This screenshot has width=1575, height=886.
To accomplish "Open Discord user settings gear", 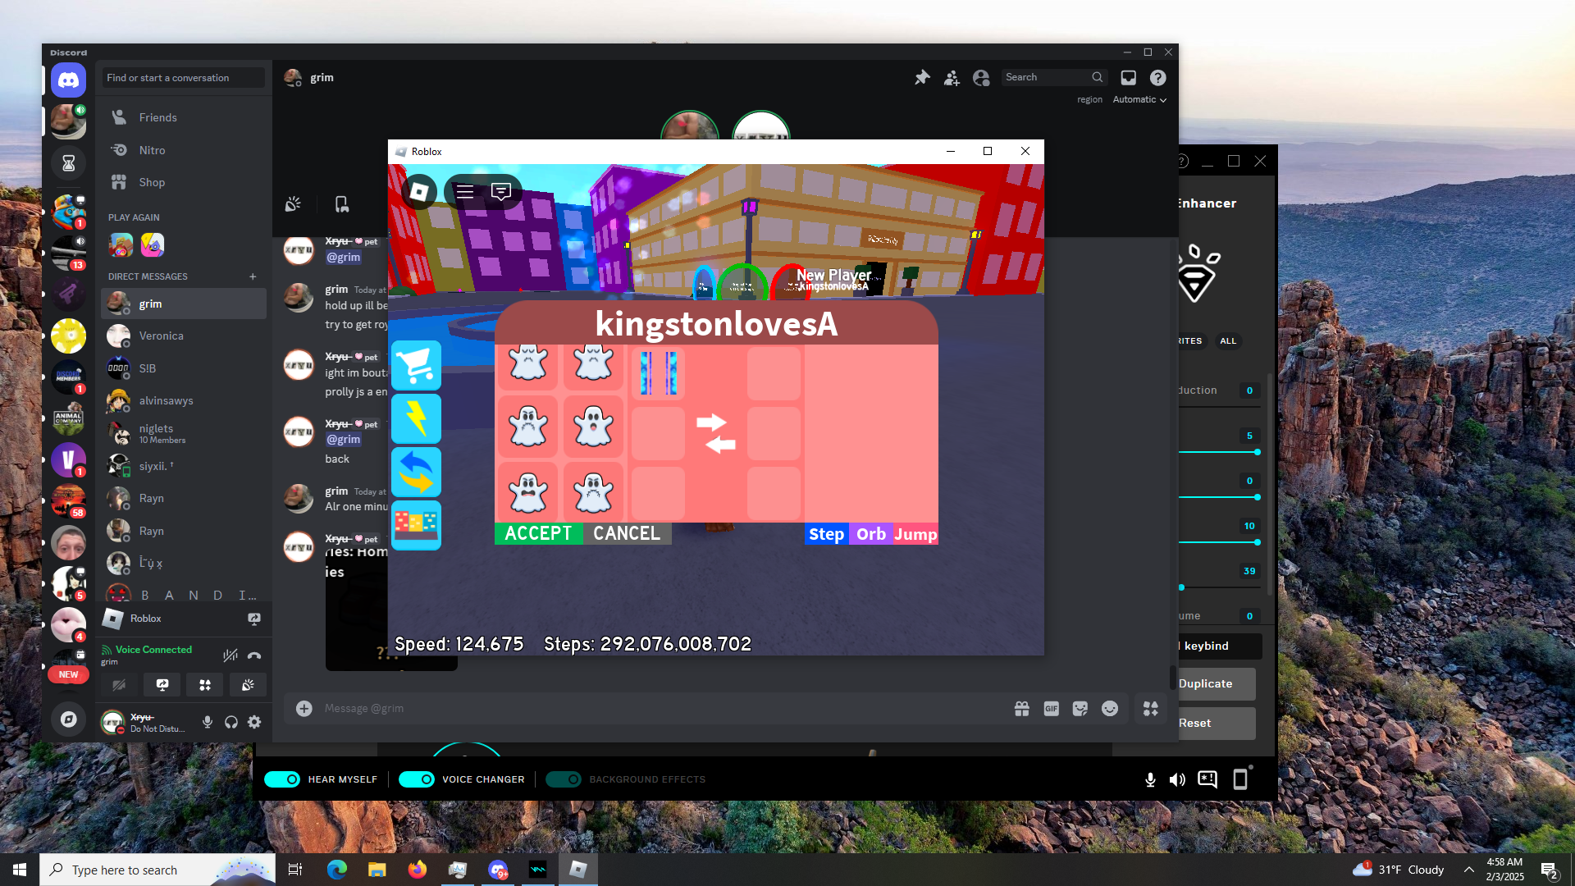I will (x=254, y=722).
